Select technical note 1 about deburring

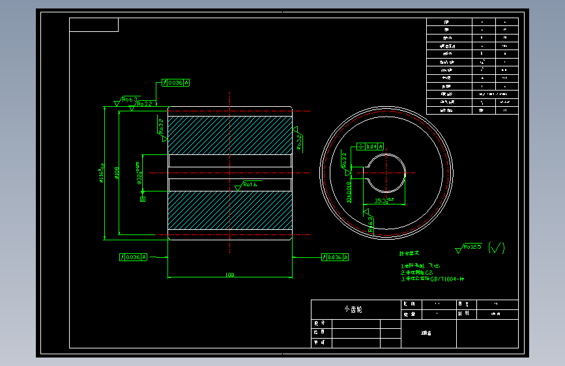pos(420,266)
